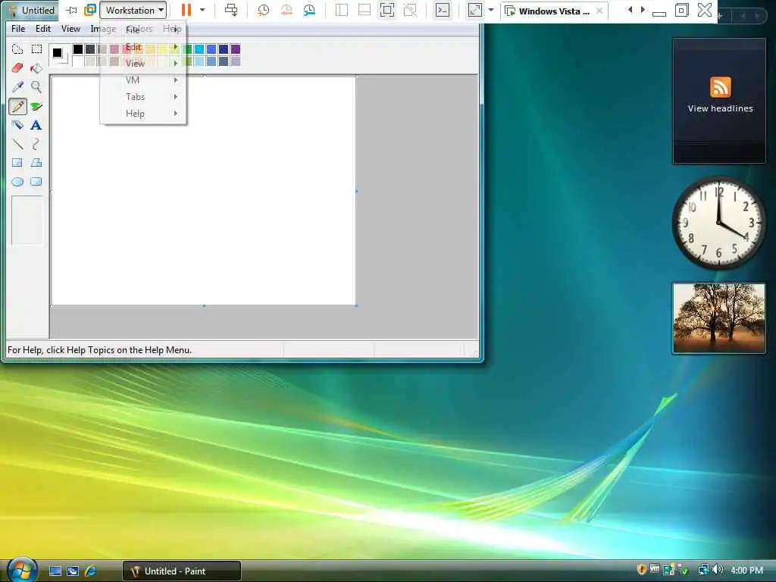Open the snapshot manager wrench-clock icon
The height and width of the screenshot is (582, 776).
[x=309, y=10]
